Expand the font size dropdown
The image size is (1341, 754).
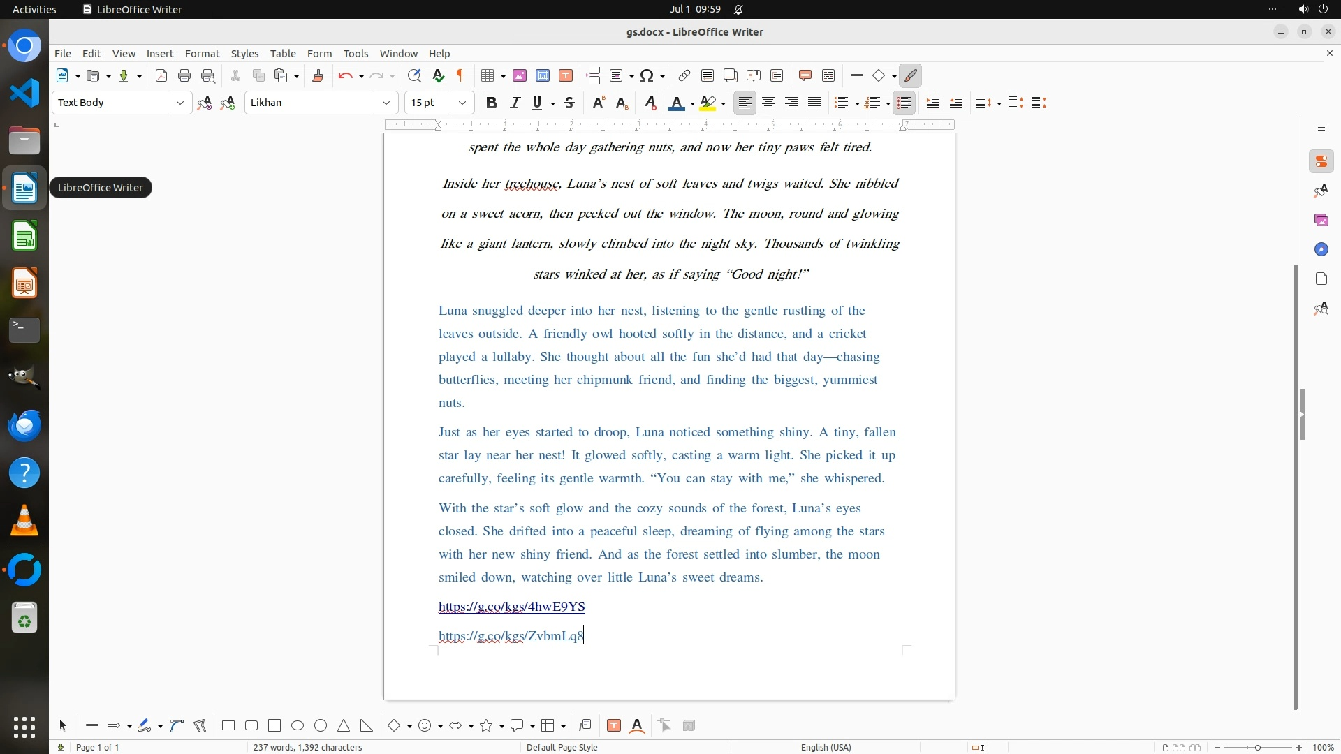[x=462, y=103]
